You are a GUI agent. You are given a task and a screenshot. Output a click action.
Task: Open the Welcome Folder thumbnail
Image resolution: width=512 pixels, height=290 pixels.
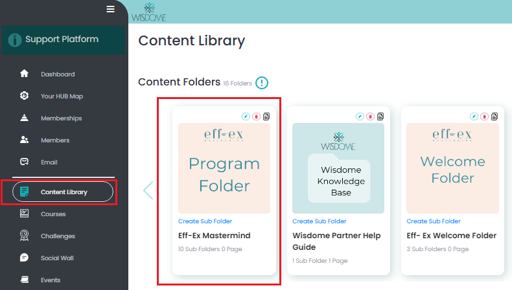[452, 168]
